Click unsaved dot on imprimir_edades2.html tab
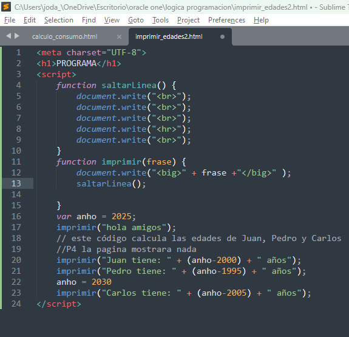The height and width of the screenshot is (337, 349). coord(222,37)
